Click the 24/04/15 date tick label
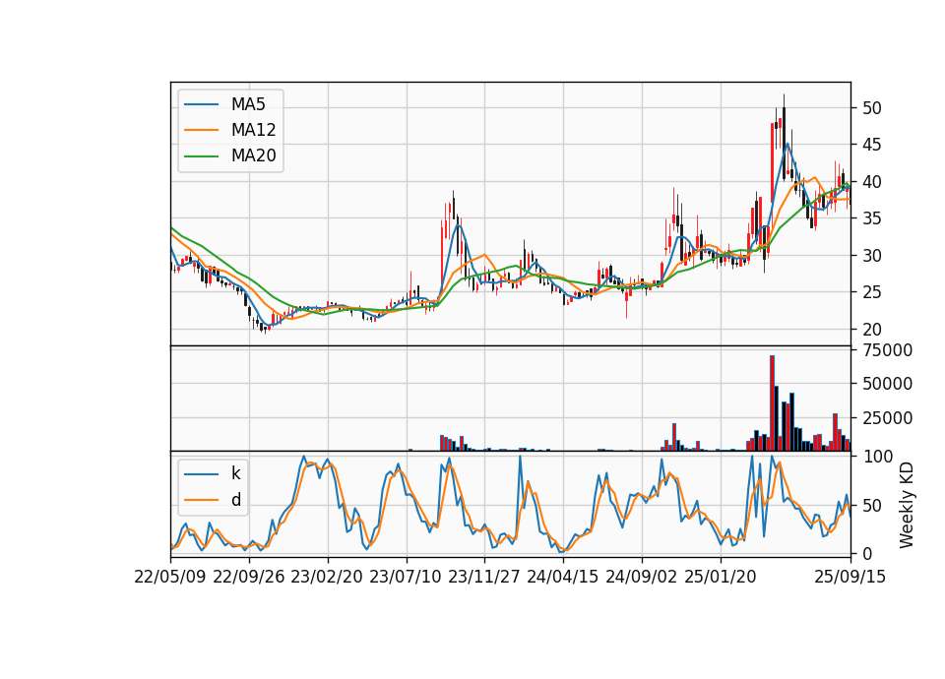 563,577
